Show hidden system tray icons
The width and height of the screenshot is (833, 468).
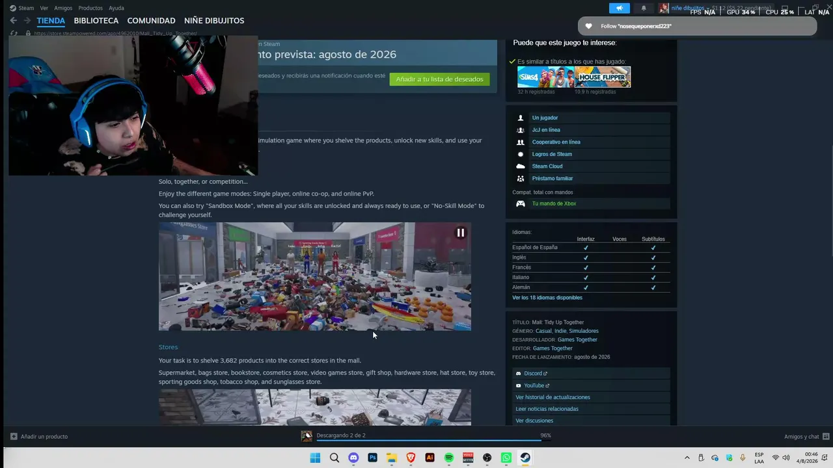[x=687, y=458]
